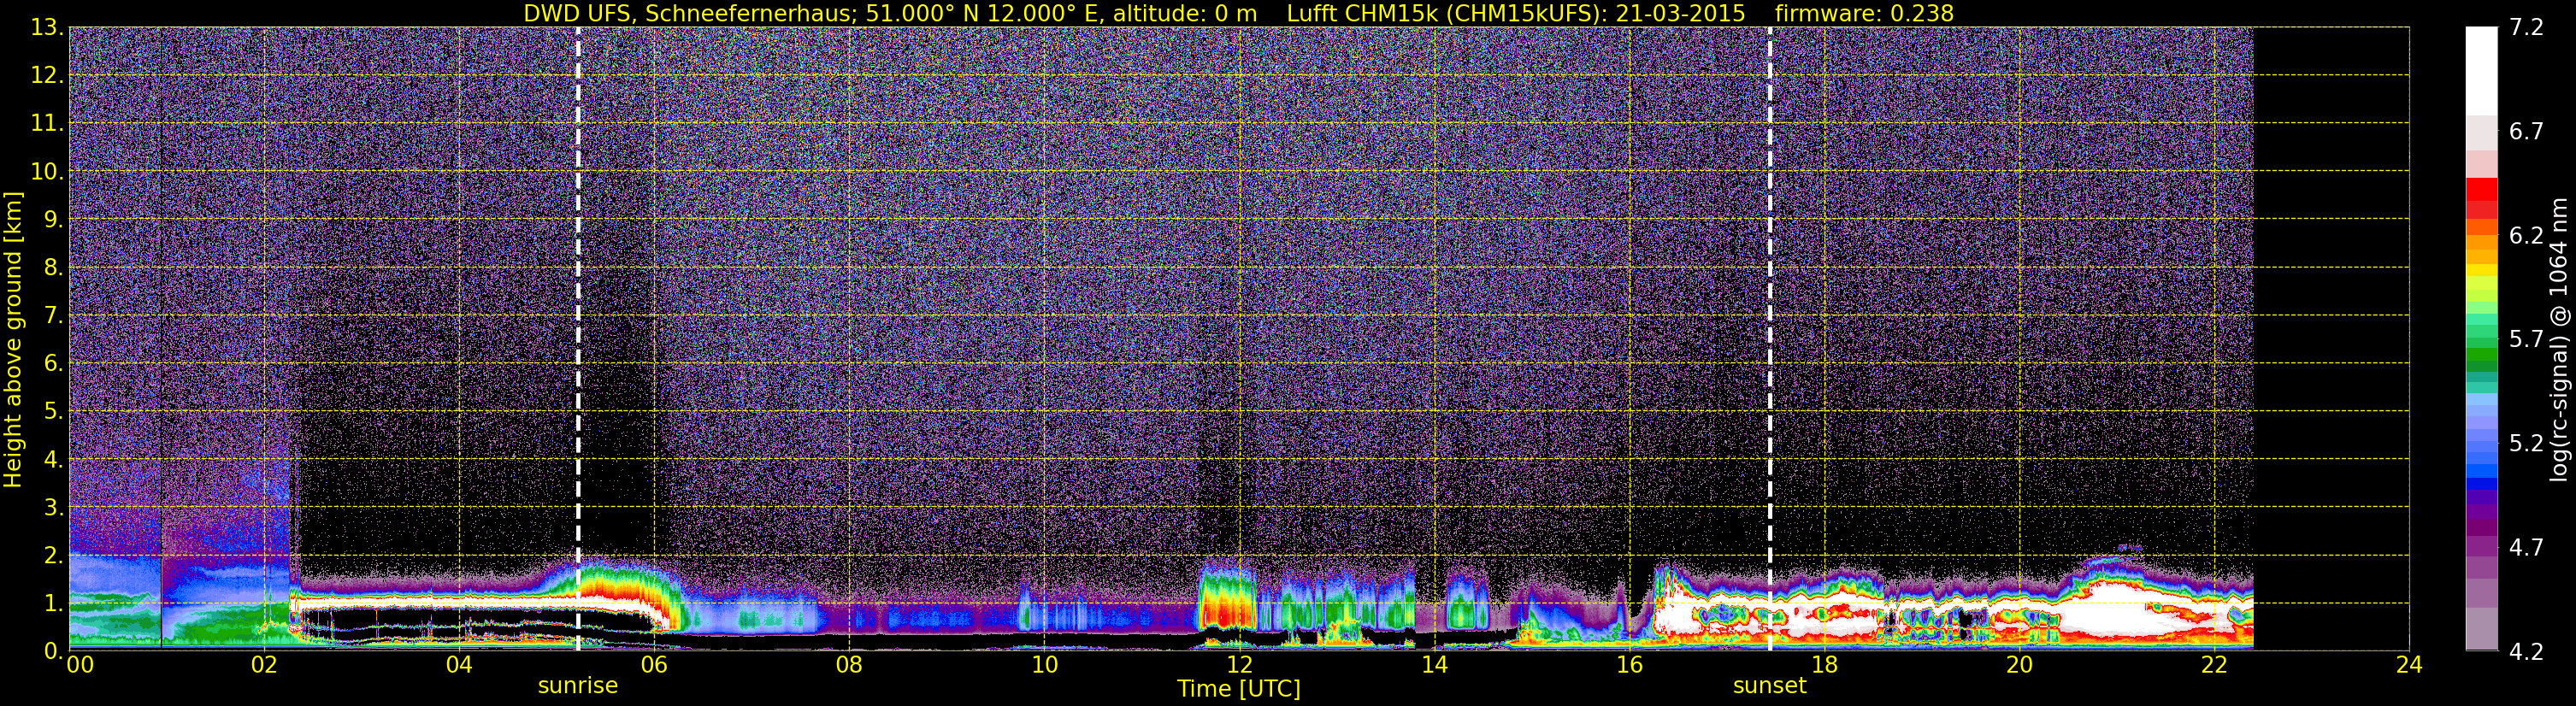Screen dimensions: 2576x706
Task: Click the green segment of the colorbar
Action: pos(2481,355)
